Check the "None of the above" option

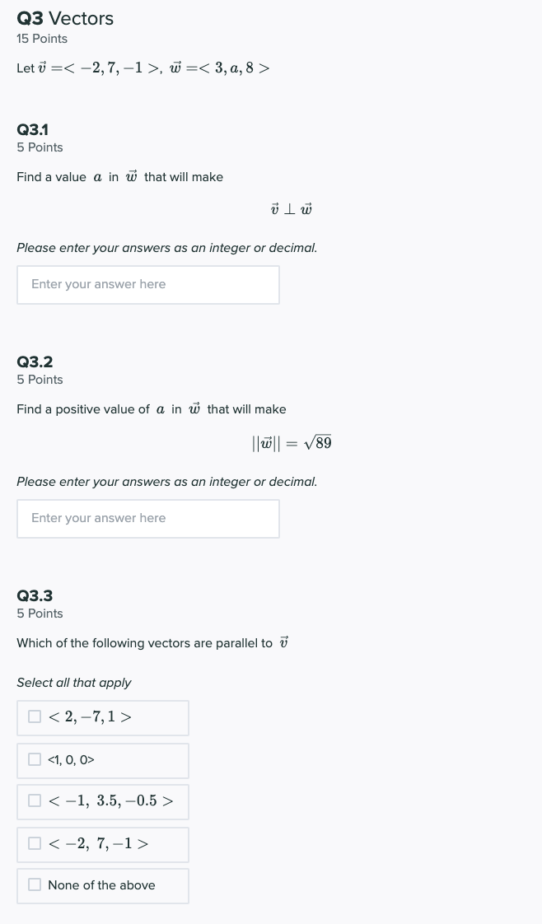[x=35, y=884]
